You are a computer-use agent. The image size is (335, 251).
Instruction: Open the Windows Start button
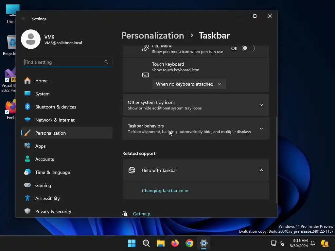[x=132, y=243]
